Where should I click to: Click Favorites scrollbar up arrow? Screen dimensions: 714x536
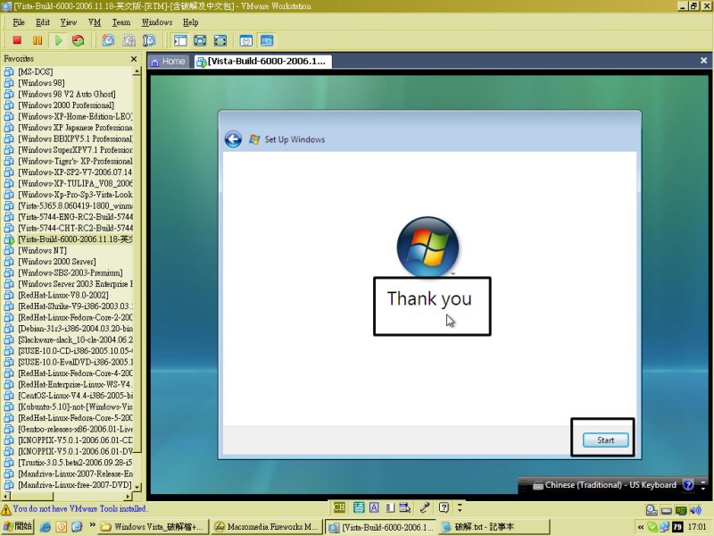(137, 71)
